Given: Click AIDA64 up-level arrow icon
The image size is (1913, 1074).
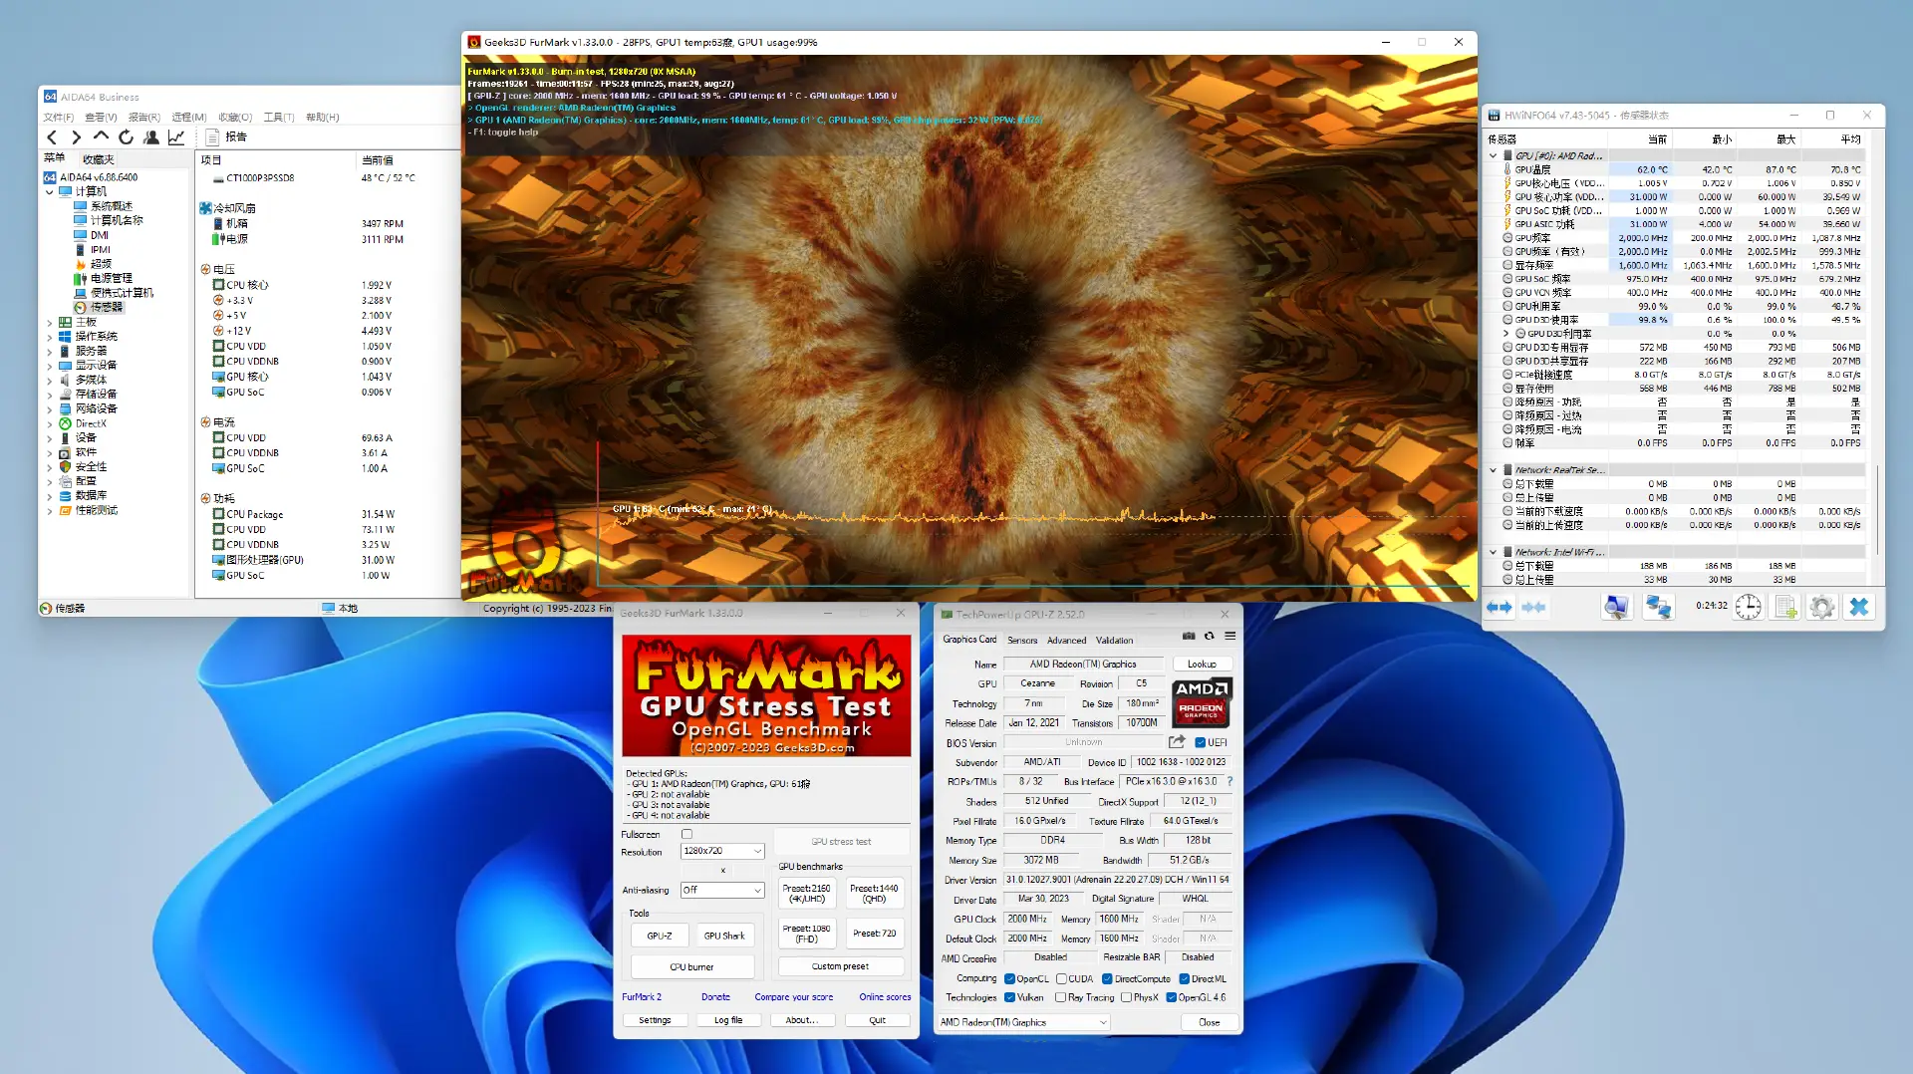Looking at the screenshot, I should coord(101,137).
